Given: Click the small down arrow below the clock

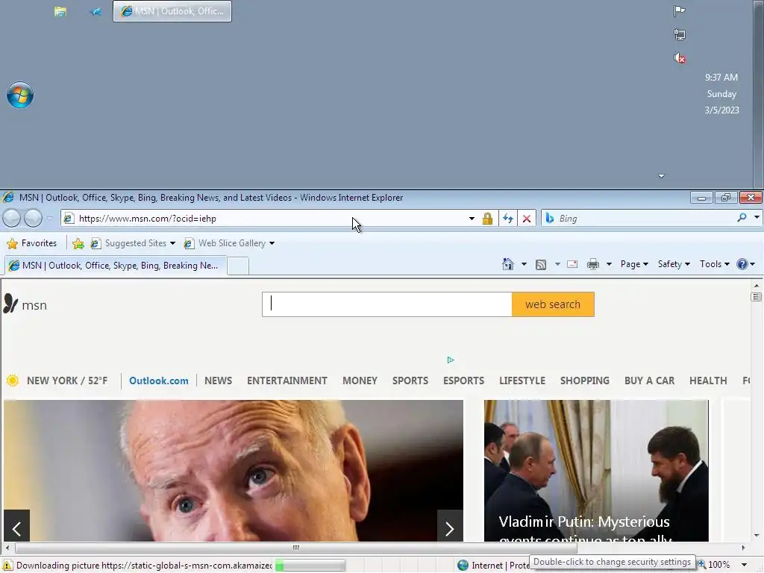Looking at the screenshot, I should [661, 176].
